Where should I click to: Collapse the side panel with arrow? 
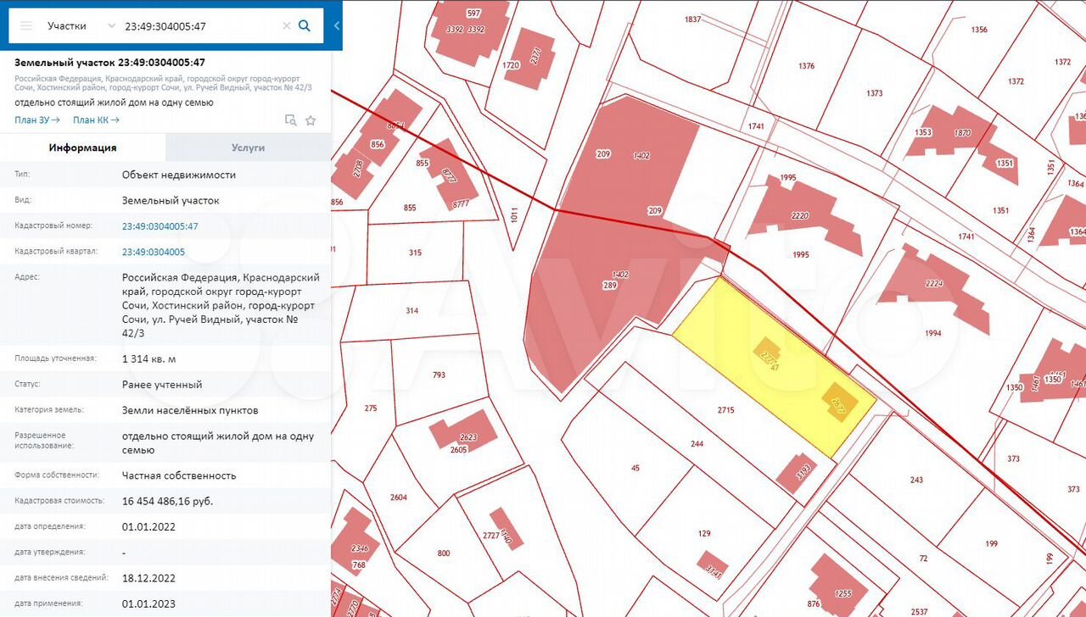(x=336, y=25)
